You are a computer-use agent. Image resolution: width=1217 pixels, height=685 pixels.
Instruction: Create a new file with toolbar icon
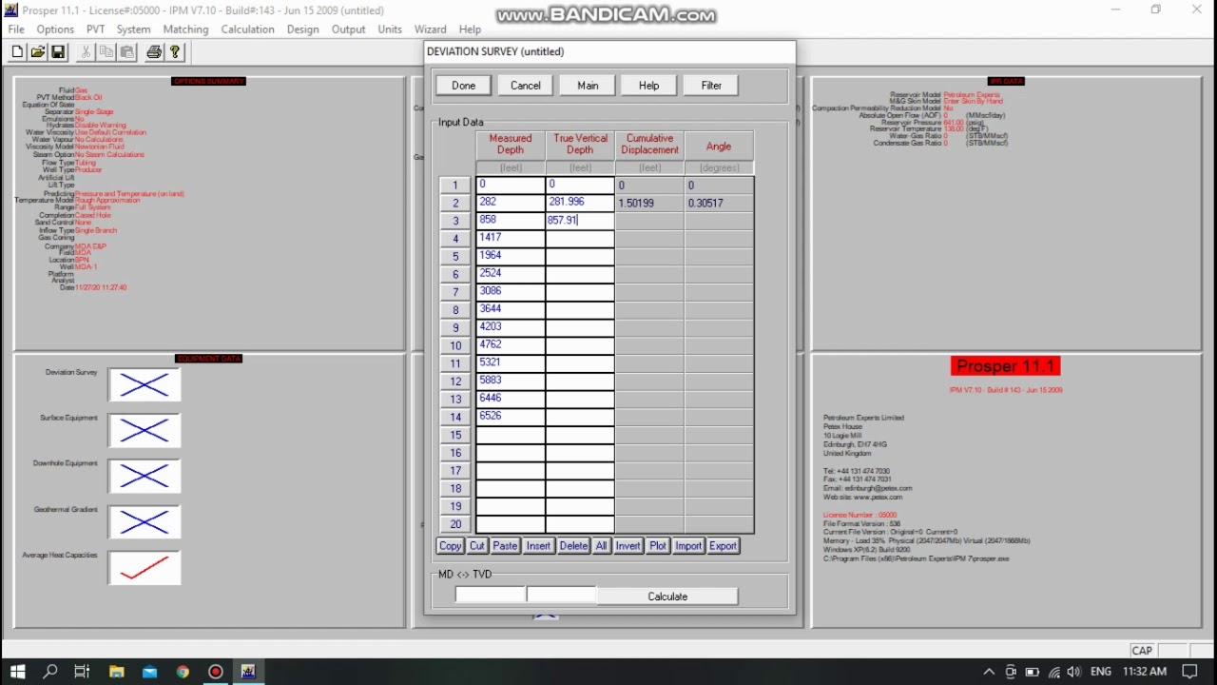click(x=17, y=52)
